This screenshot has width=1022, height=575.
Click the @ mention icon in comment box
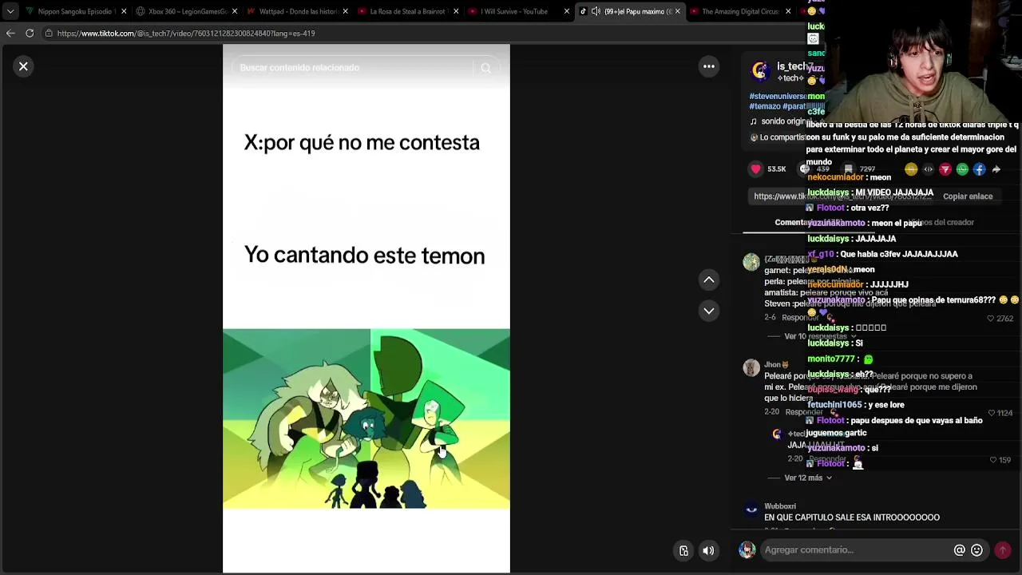click(x=959, y=549)
